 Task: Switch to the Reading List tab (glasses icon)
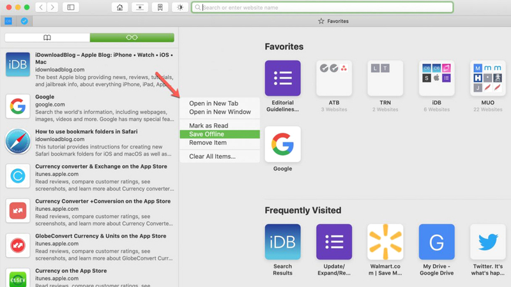[132, 38]
